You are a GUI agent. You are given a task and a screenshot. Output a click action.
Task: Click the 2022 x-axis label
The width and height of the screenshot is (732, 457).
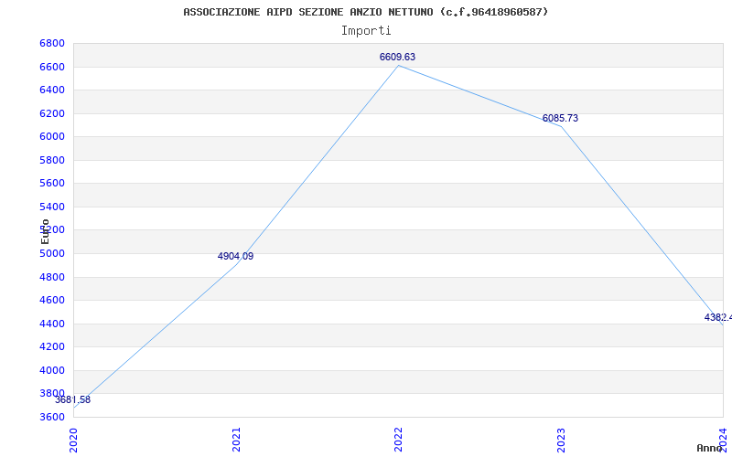[x=398, y=440]
